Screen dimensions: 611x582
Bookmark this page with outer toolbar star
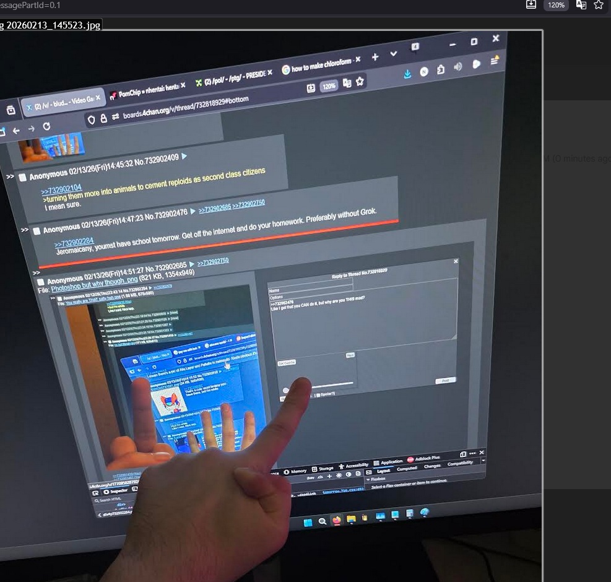[599, 5]
